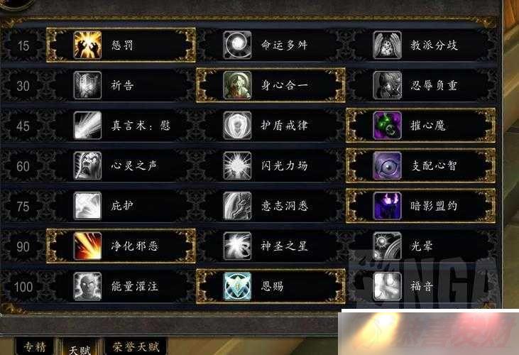Viewport: 519px width, 355px height.
Task: Choose the 恩赐 talent icon
Action: tap(237, 286)
